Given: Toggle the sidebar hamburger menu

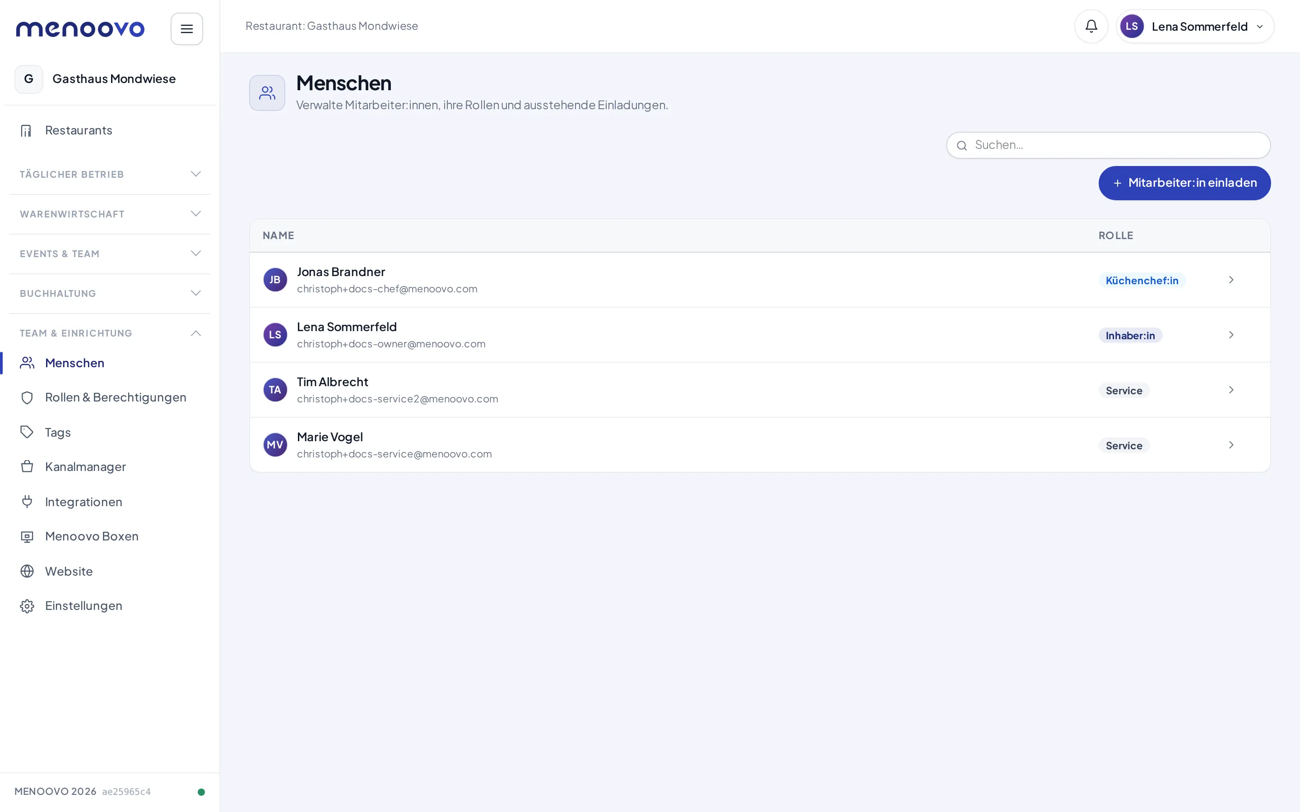Looking at the screenshot, I should 186,28.
